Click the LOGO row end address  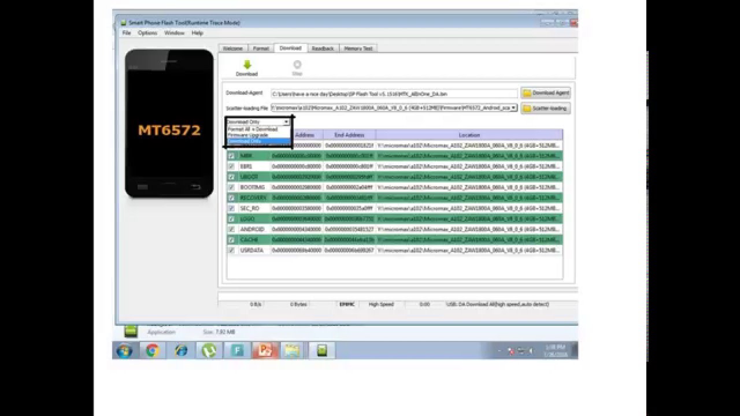tap(349, 219)
